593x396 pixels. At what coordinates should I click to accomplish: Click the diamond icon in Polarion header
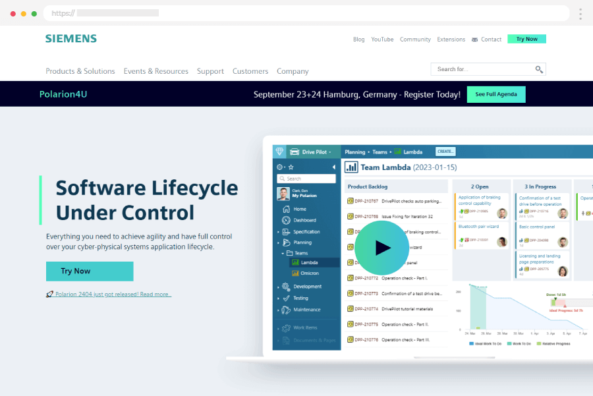[x=281, y=152]
